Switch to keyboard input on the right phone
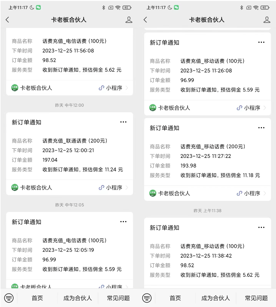This screenshot has height=307, width=276. 147,298
